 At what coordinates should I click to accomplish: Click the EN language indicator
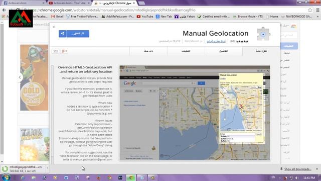coord(273,177)
